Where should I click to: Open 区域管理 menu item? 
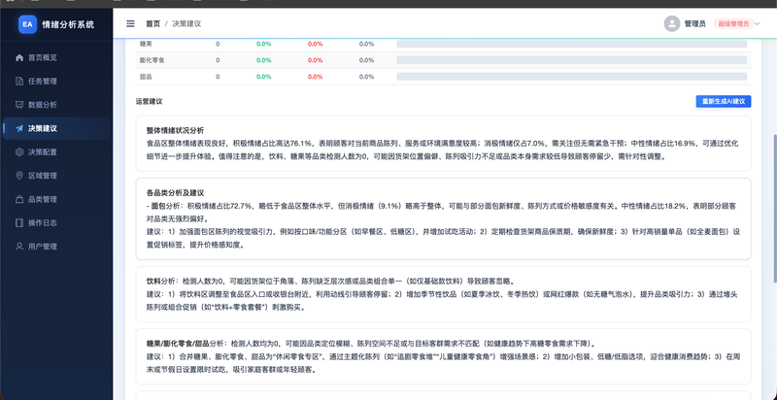click(56, 176)
